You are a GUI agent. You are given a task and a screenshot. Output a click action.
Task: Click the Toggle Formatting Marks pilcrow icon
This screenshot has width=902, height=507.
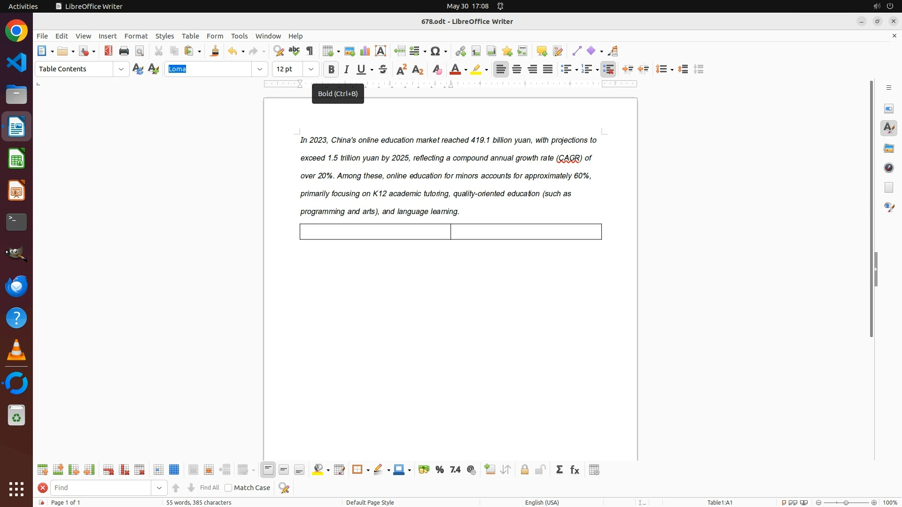pyautogui.click(x=310, y=51)
